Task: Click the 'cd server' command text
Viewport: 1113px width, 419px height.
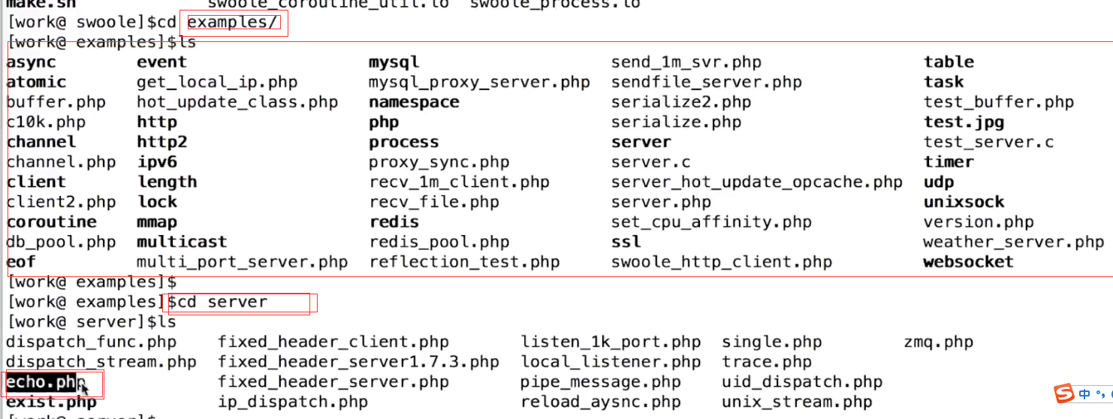Action: click(223, 302)
